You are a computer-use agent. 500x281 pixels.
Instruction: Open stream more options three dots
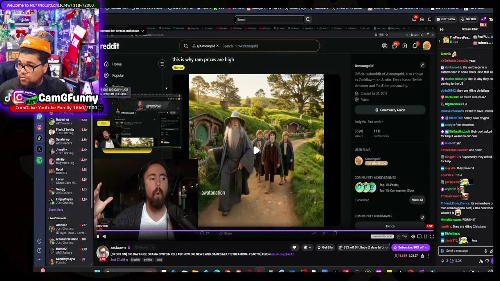(429, 256)
